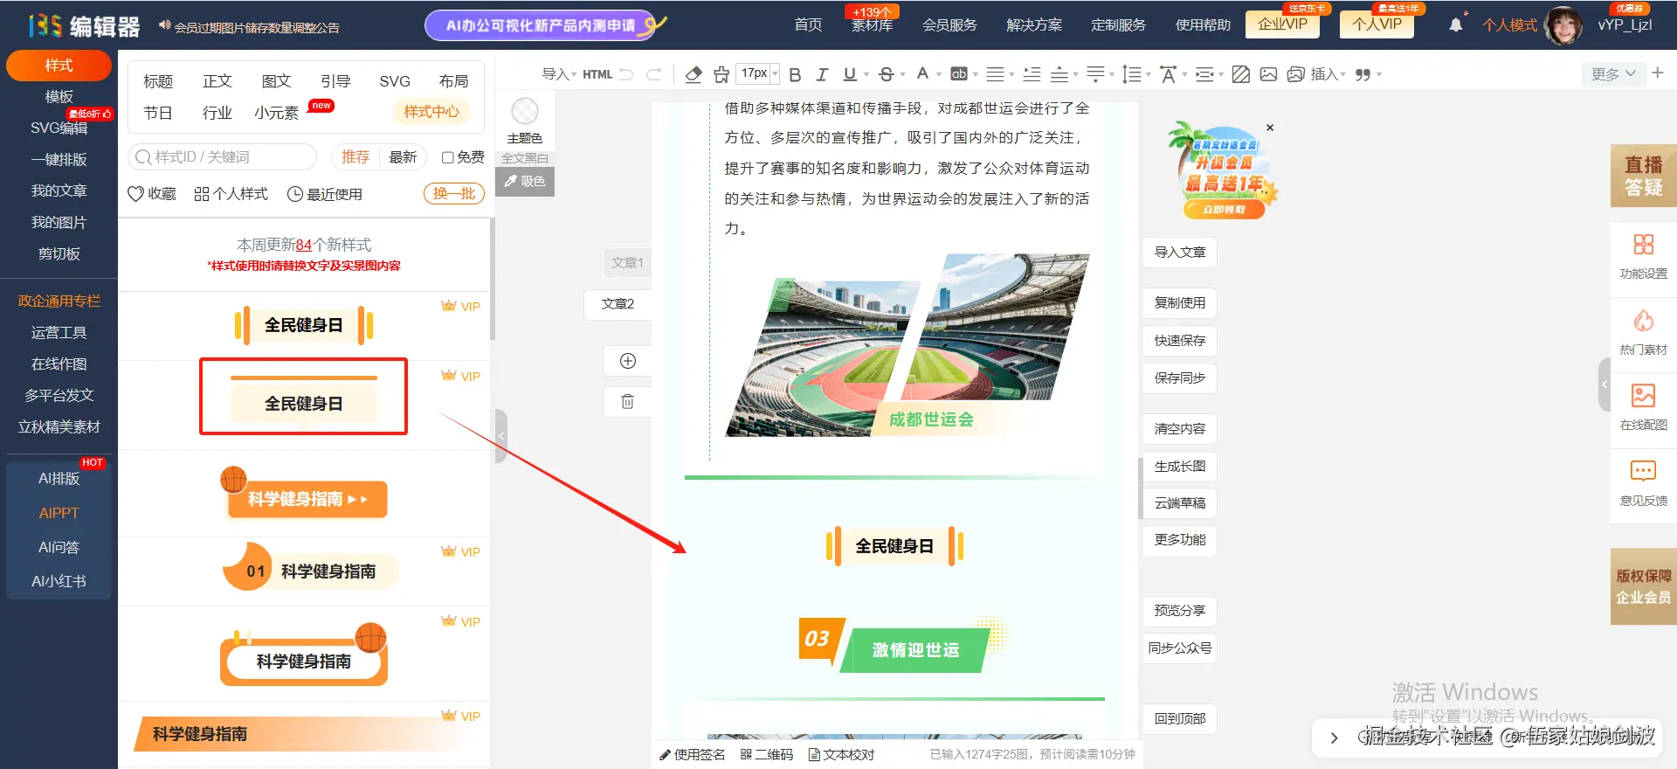Click the 吸色 eyedropper button
Screen dimensions: 1677x769
coord(525,182)
